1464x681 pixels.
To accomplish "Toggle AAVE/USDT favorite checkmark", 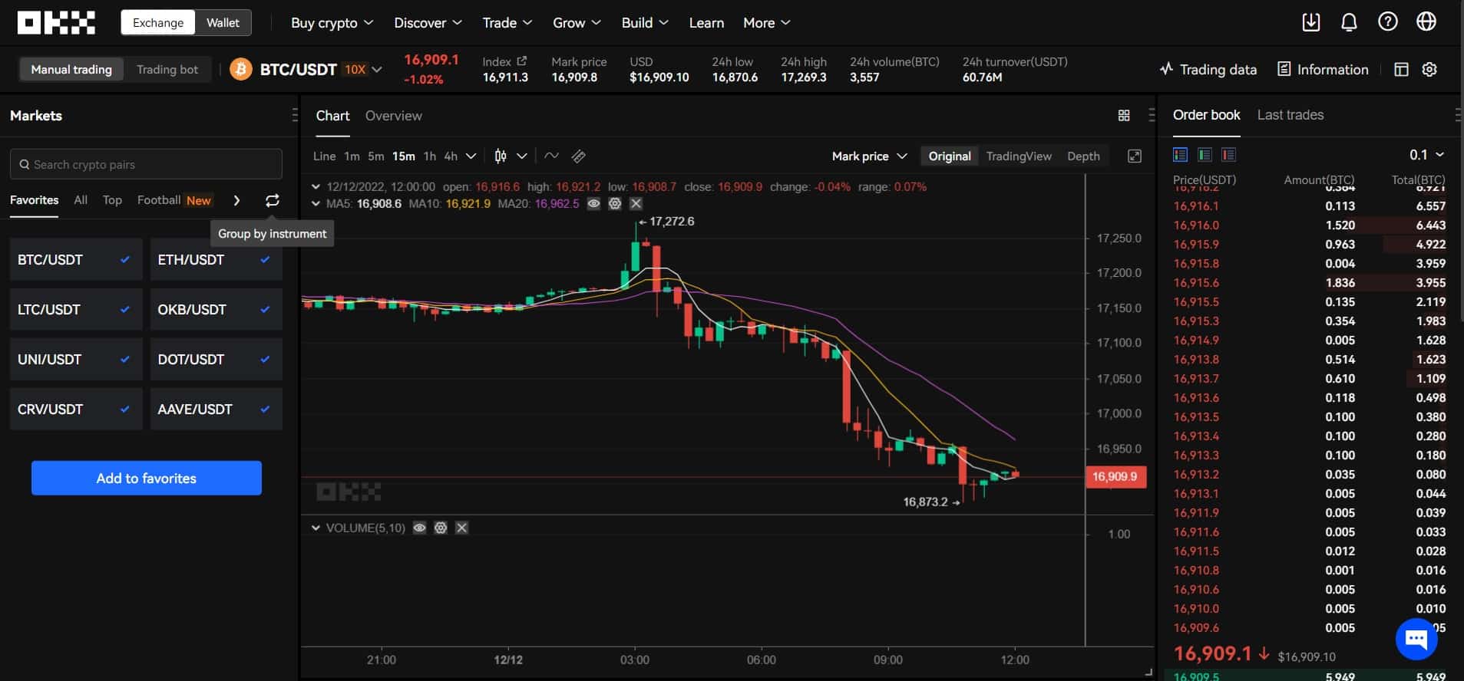I will 265,410.
